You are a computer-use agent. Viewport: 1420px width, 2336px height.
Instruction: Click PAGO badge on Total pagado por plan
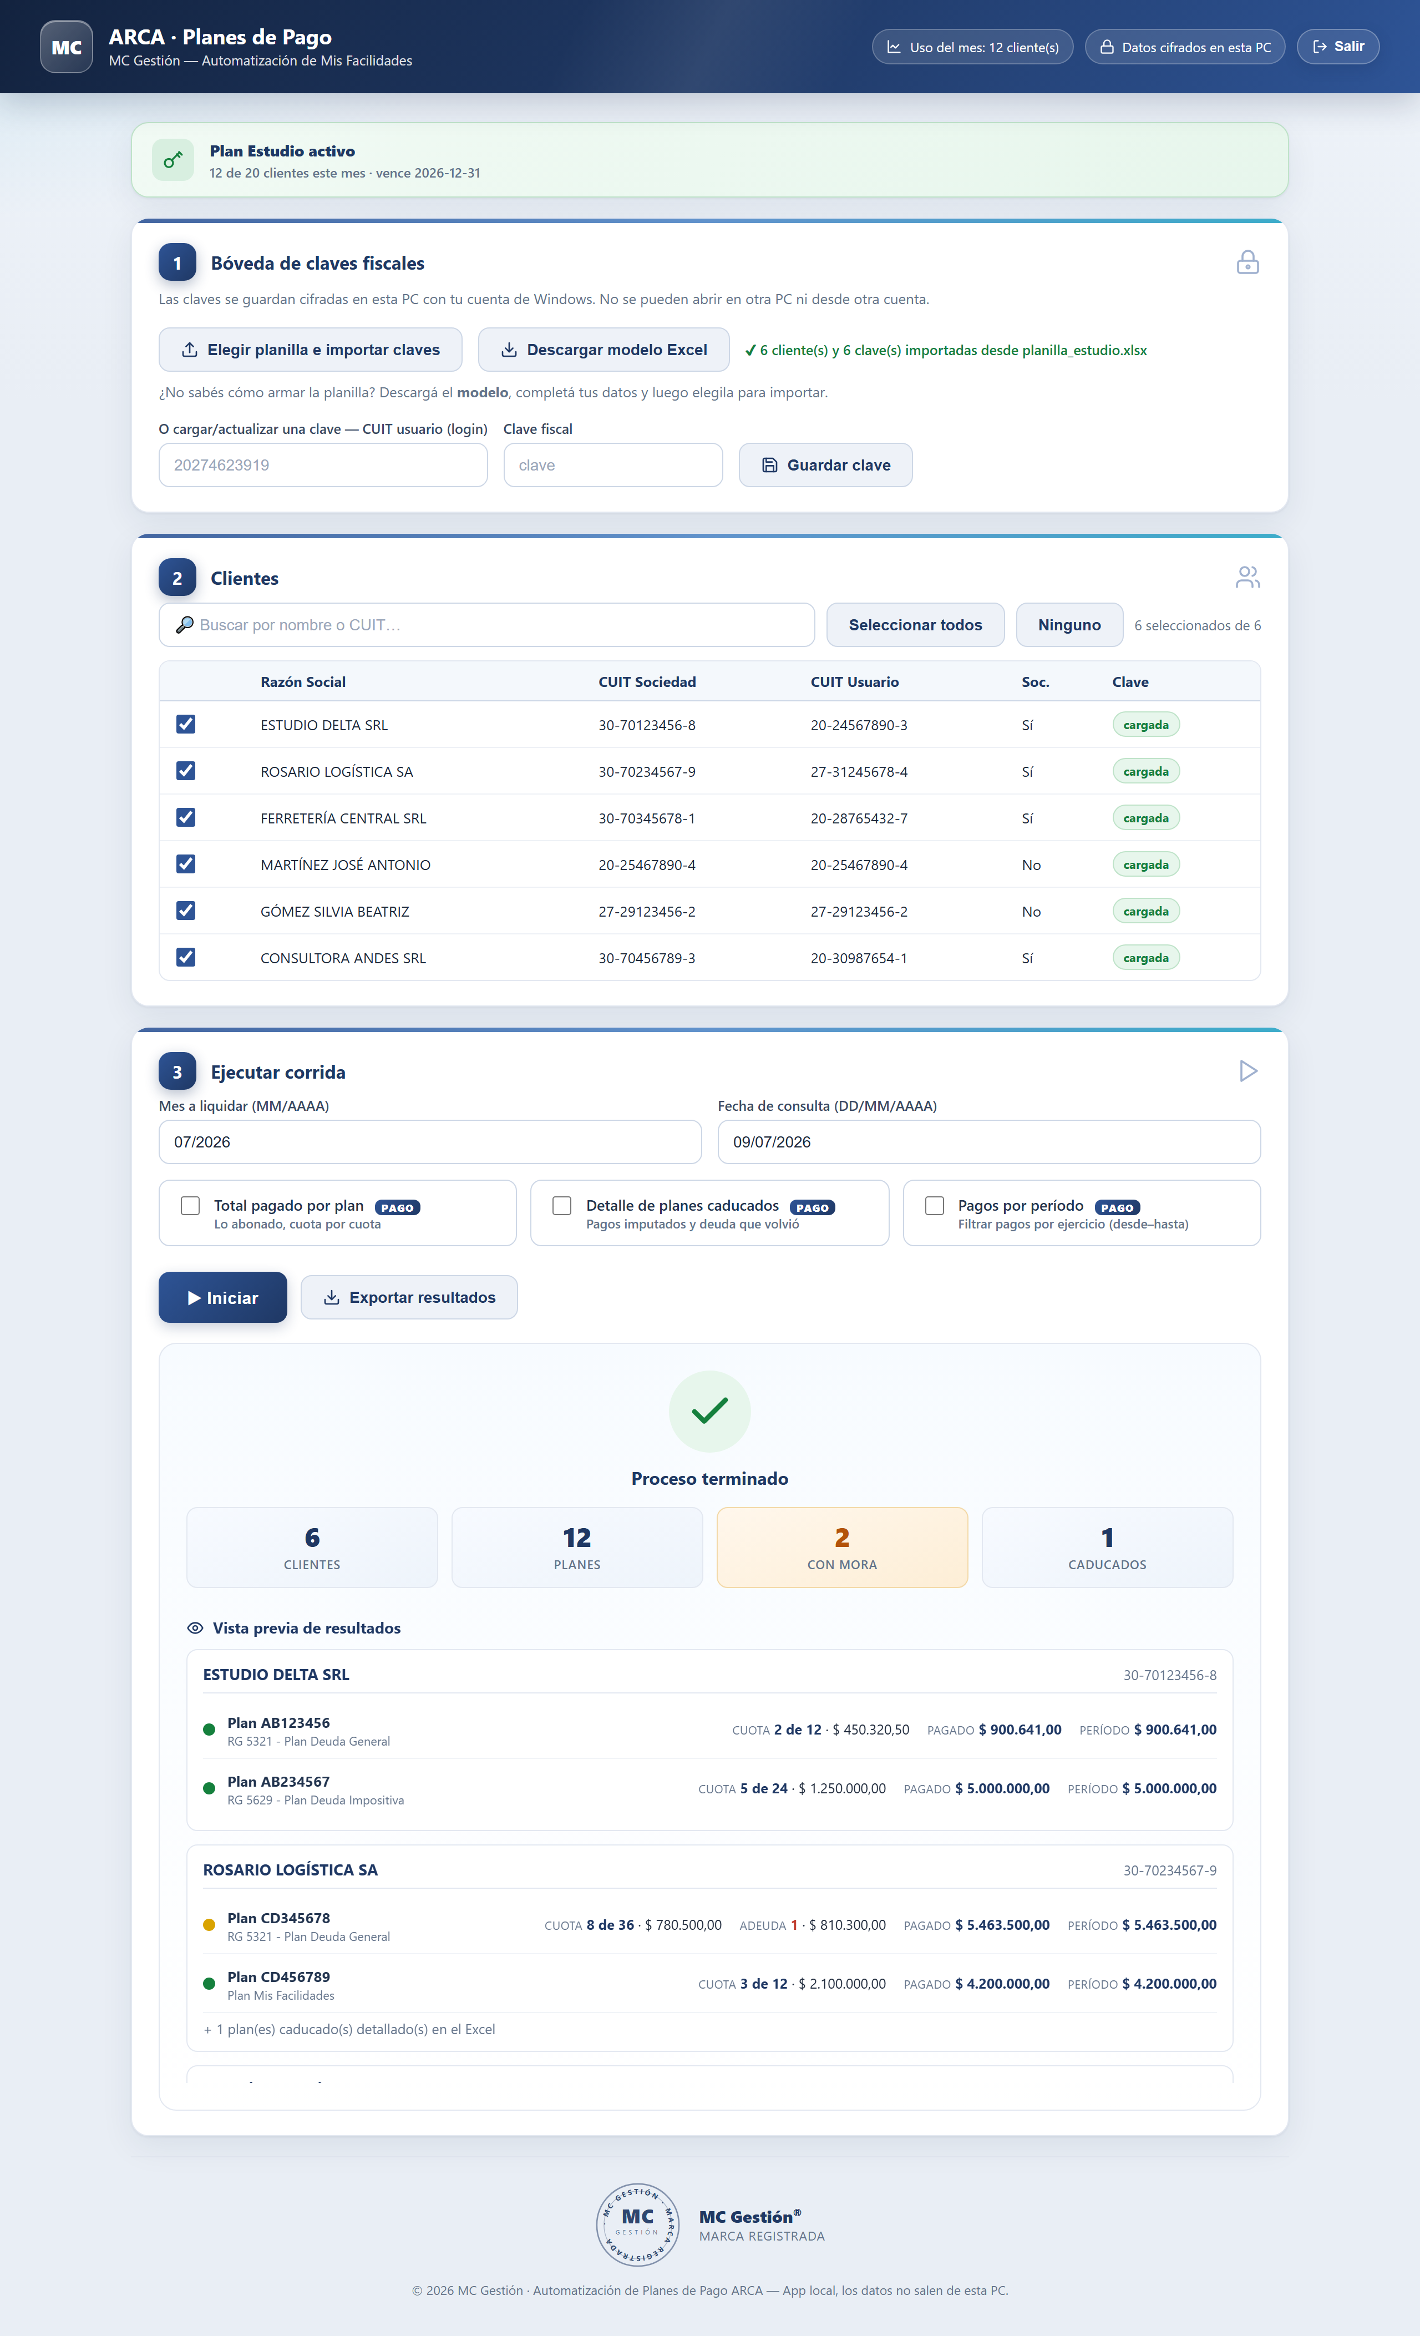coord(397,1208)
